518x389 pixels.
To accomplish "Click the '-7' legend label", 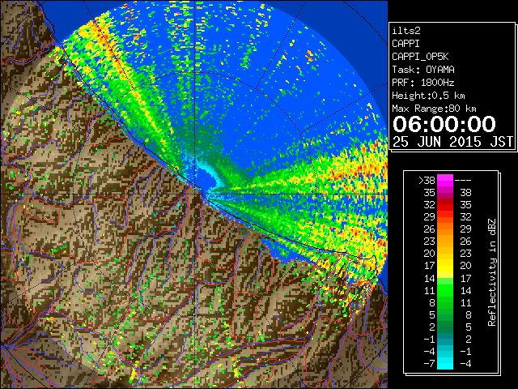I will pyautogui.click(x=430, y=364).
